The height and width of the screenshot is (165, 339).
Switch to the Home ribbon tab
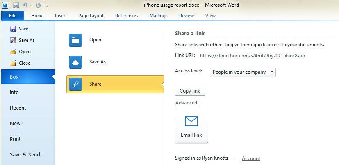click(x=37, y=16)
